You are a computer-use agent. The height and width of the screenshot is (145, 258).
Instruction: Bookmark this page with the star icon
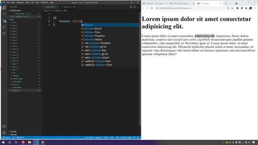click(232, 8)
